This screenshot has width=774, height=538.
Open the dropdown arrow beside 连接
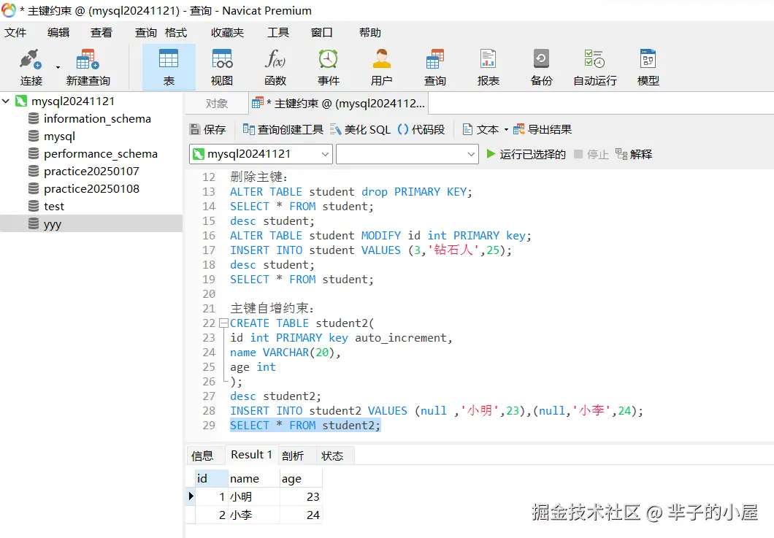[58, 67]
